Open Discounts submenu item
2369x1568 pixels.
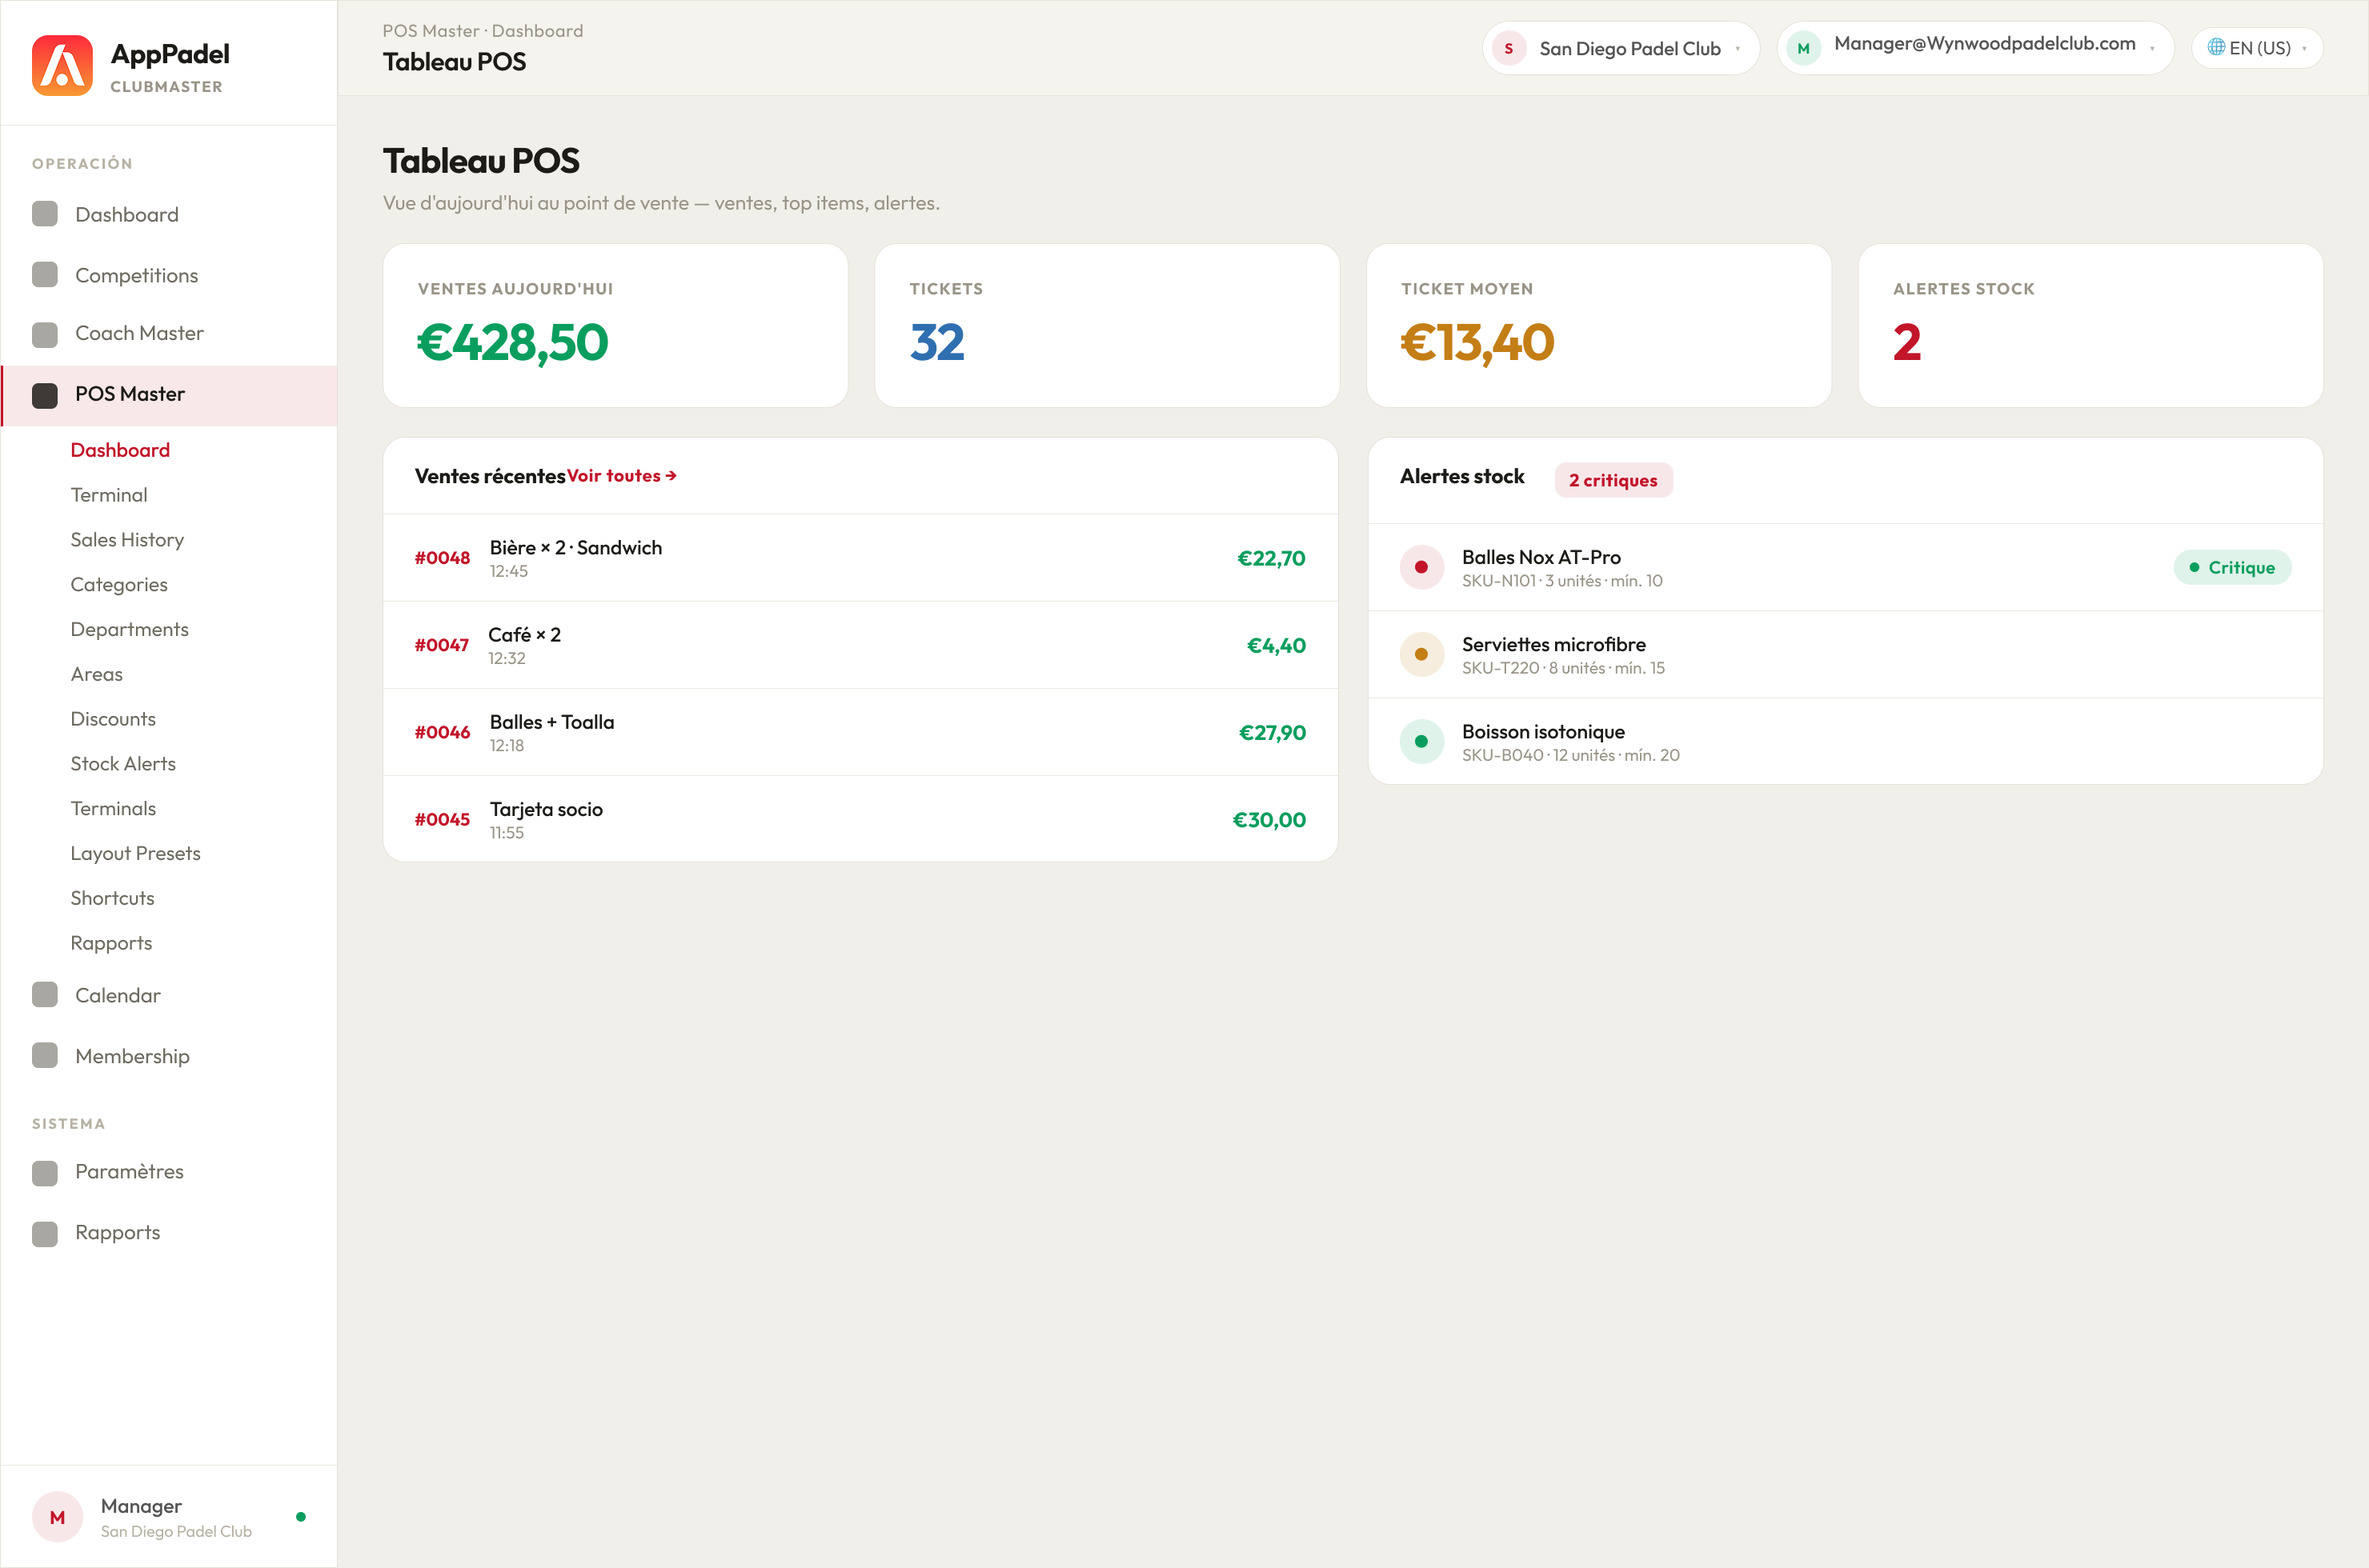tap(113, 719)
